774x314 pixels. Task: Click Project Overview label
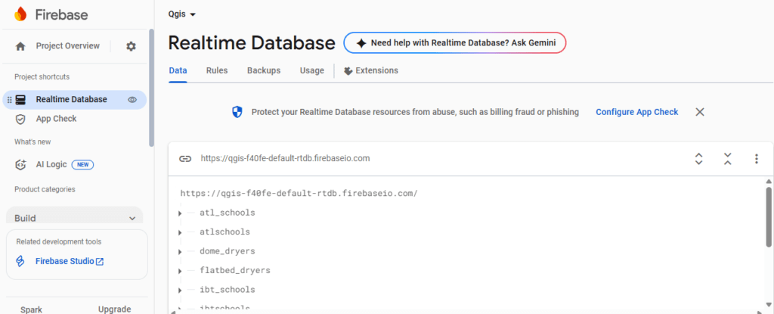pos(67,46)
